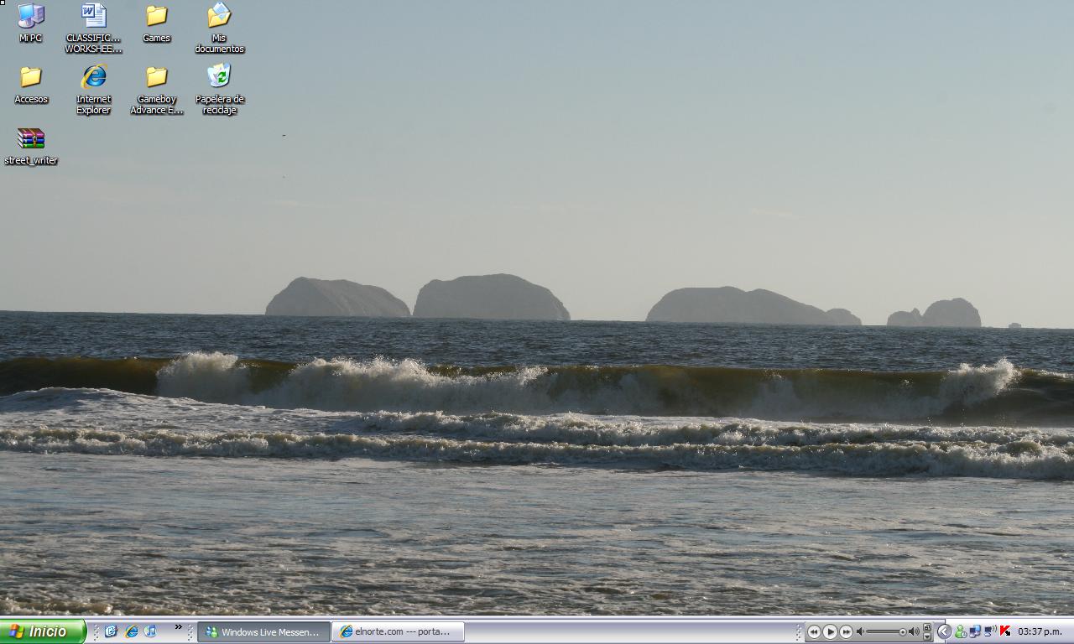1074x644 pixels.
Task: Click the 03:37 p.m. system clock
Action: (1040, 631)
